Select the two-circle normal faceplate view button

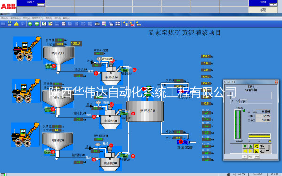pyautogui.click(x=251, y=157)
